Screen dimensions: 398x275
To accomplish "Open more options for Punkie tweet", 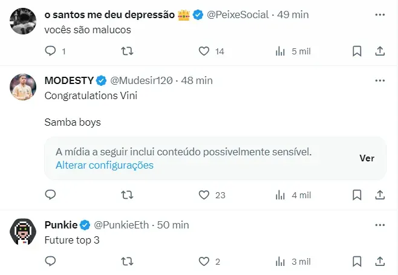I will pyautogui.click(x=380, y=225).
